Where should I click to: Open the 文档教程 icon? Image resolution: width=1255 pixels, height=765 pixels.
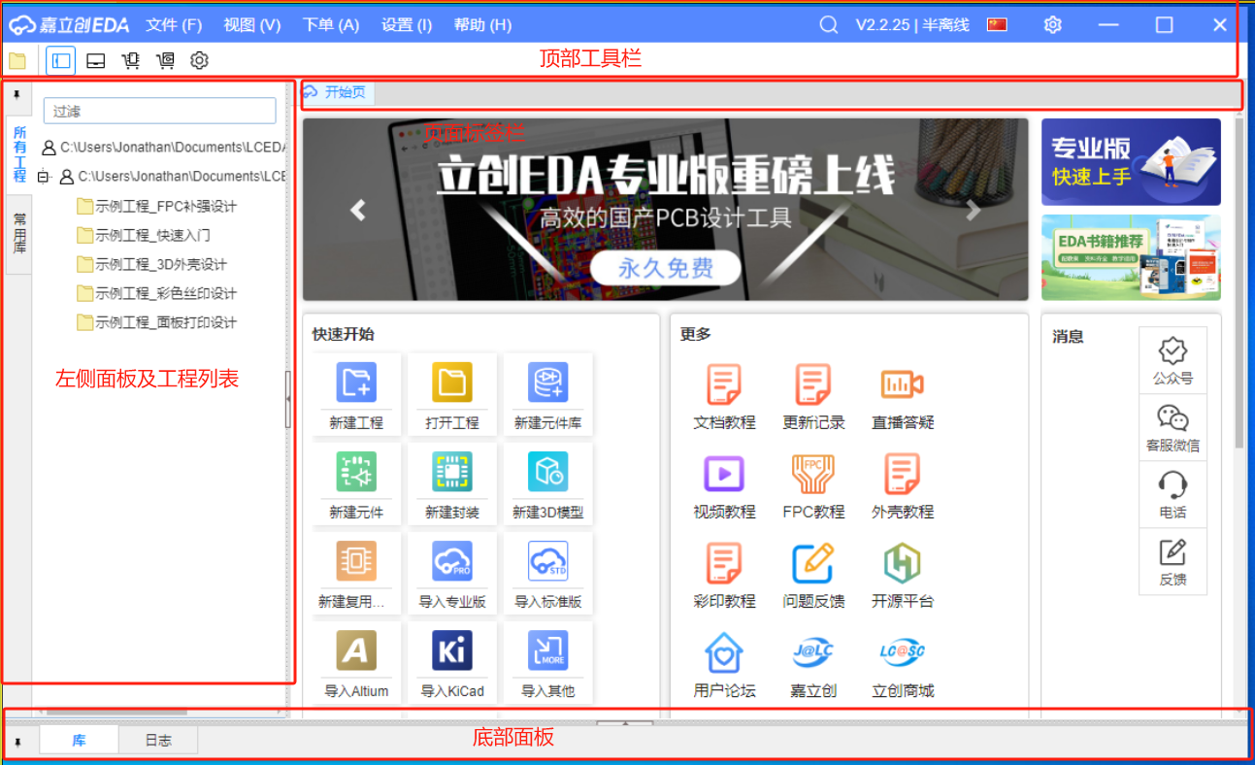pos(724,384)
